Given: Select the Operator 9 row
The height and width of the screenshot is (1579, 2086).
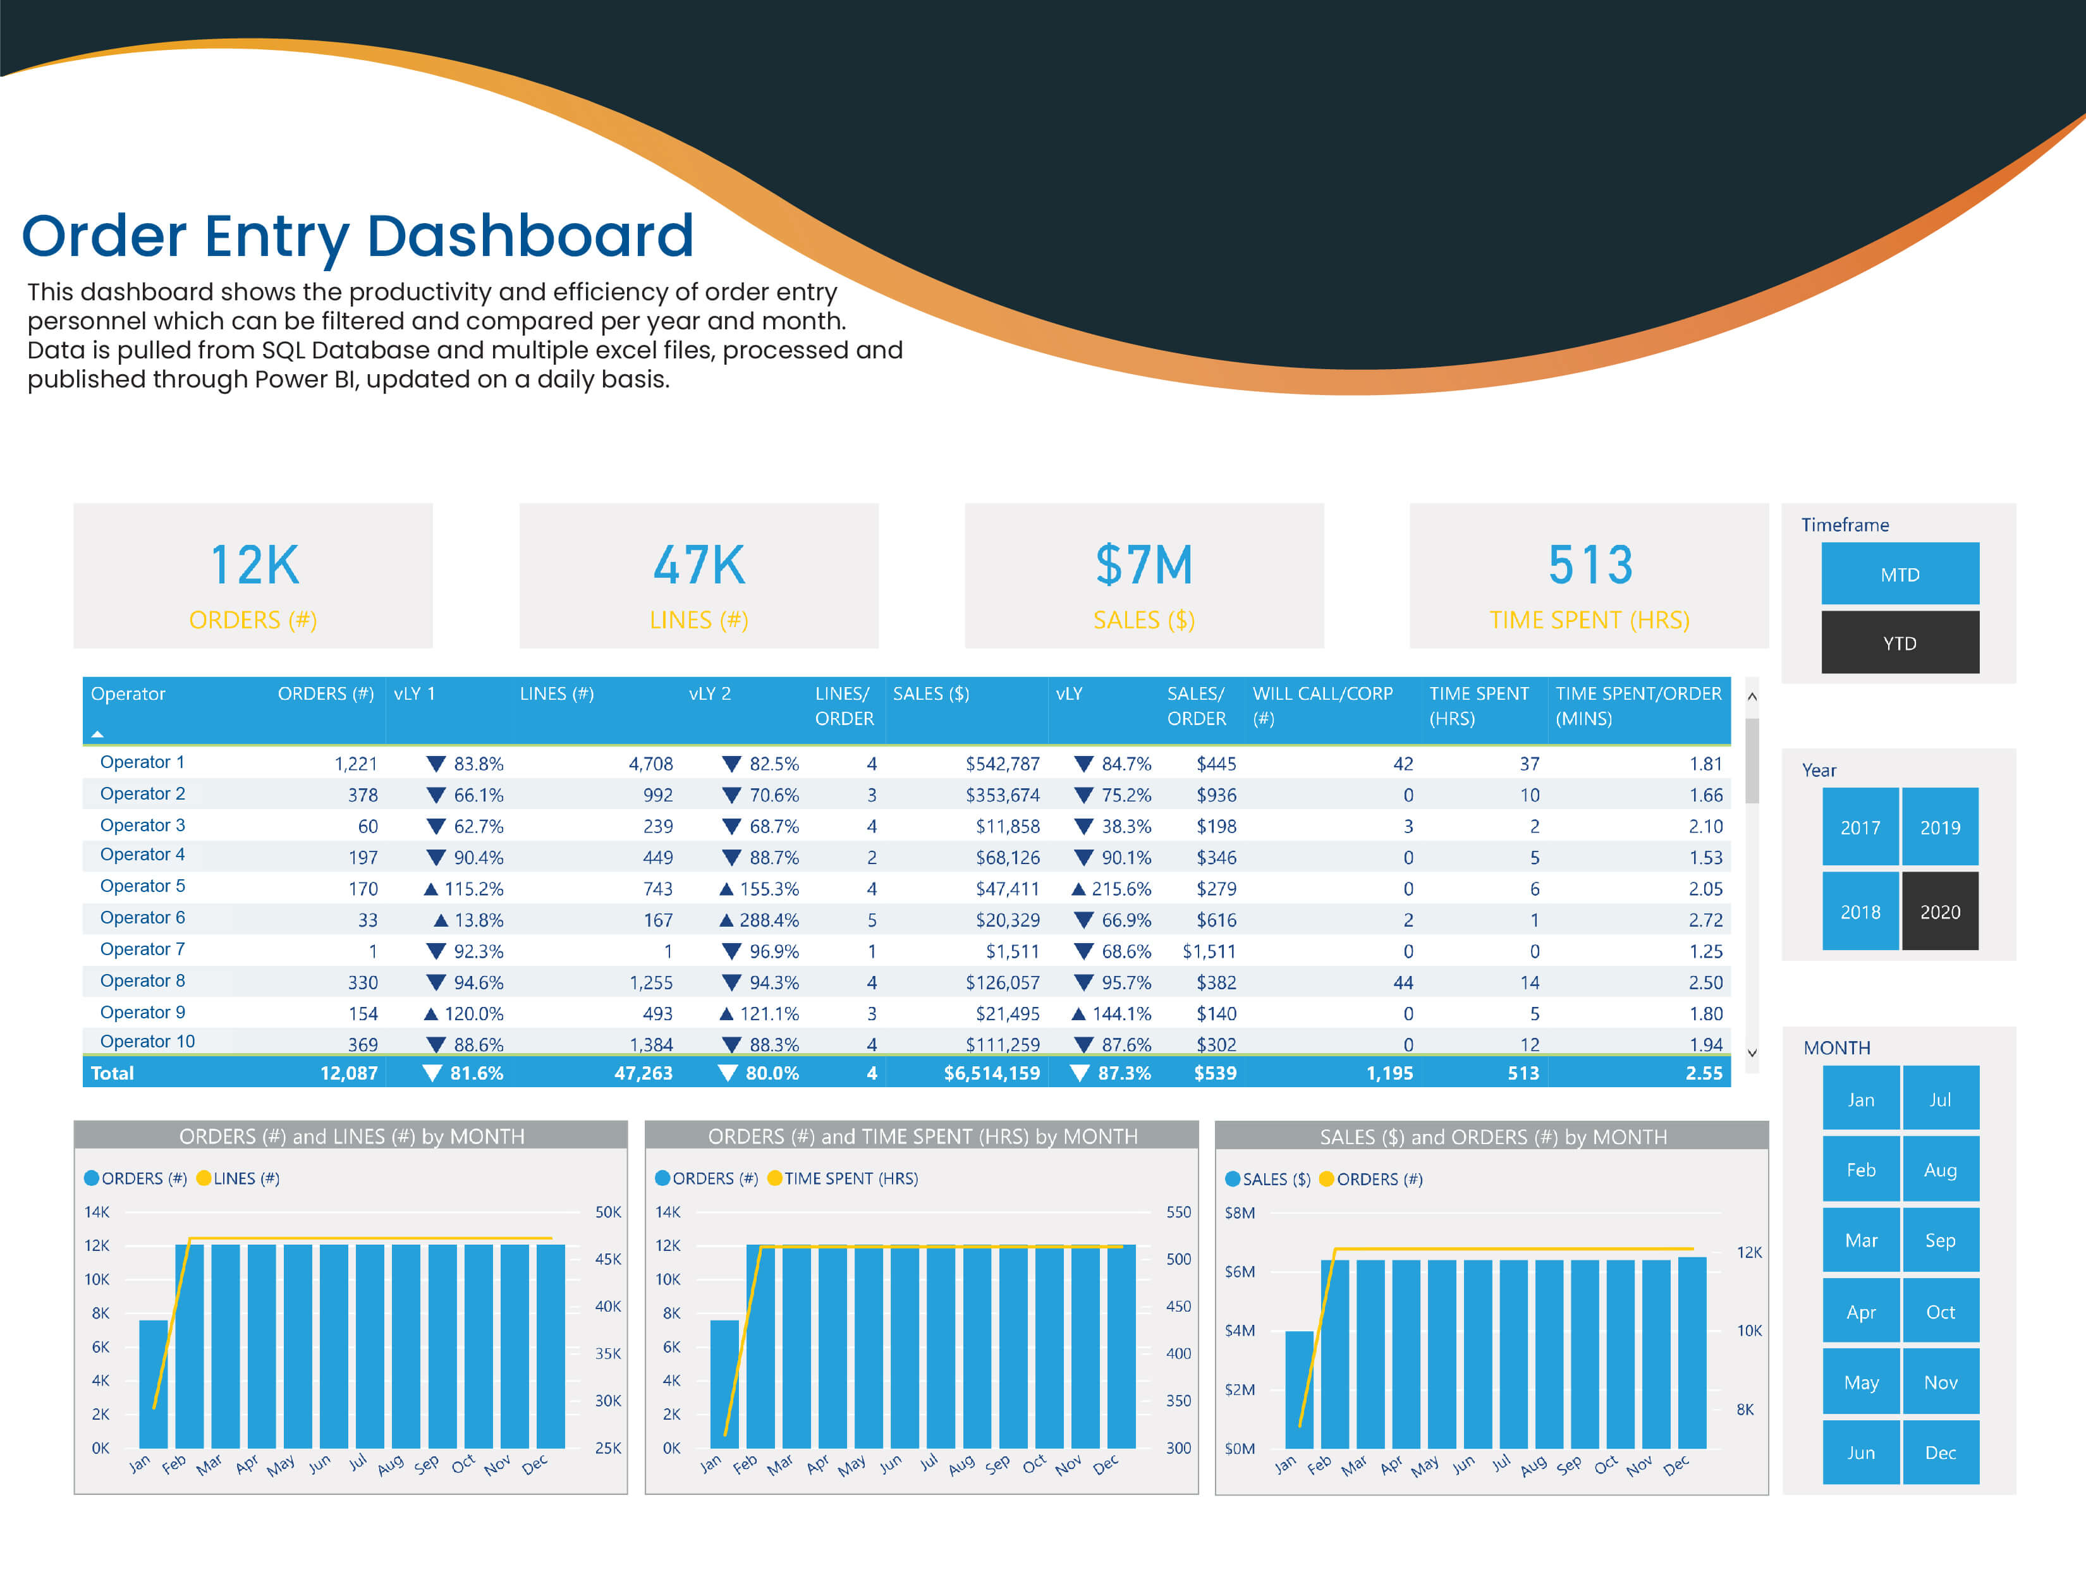Looking at the screenshot, I should pyautogui.click(x=906, y=1012).
